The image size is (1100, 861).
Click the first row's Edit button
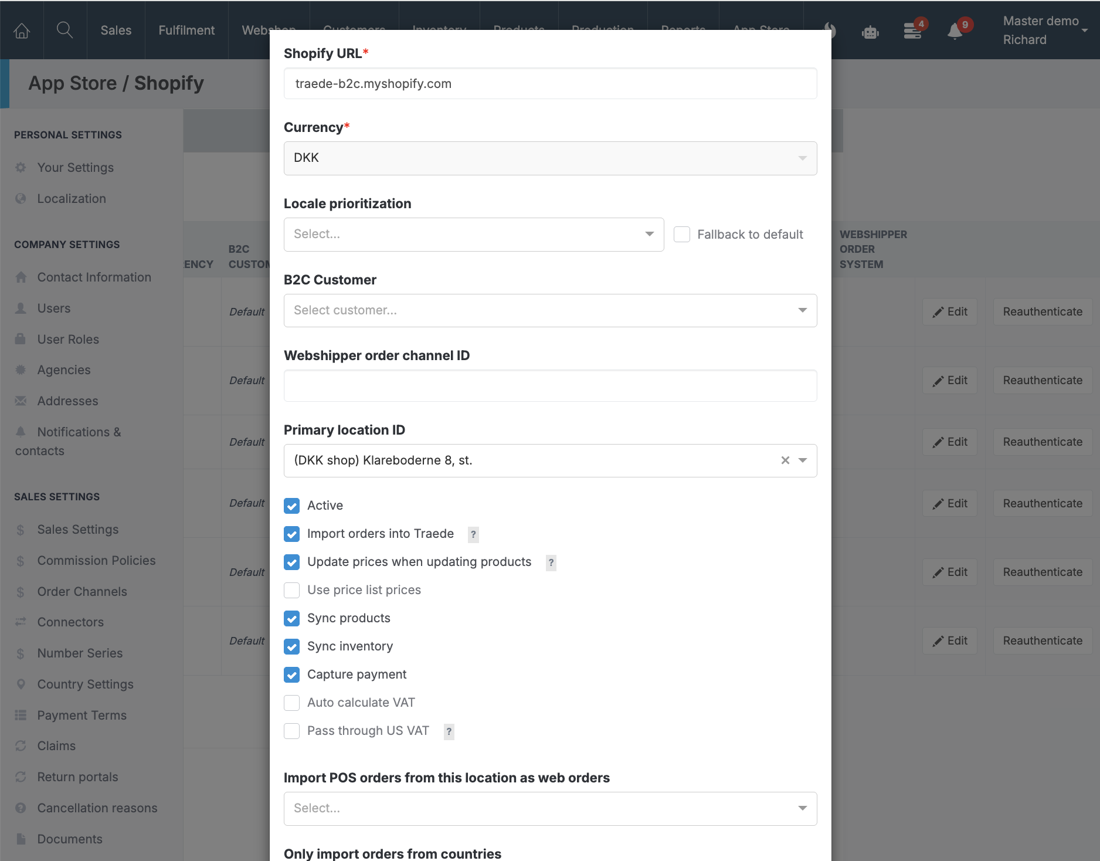(x=950, y=312)
